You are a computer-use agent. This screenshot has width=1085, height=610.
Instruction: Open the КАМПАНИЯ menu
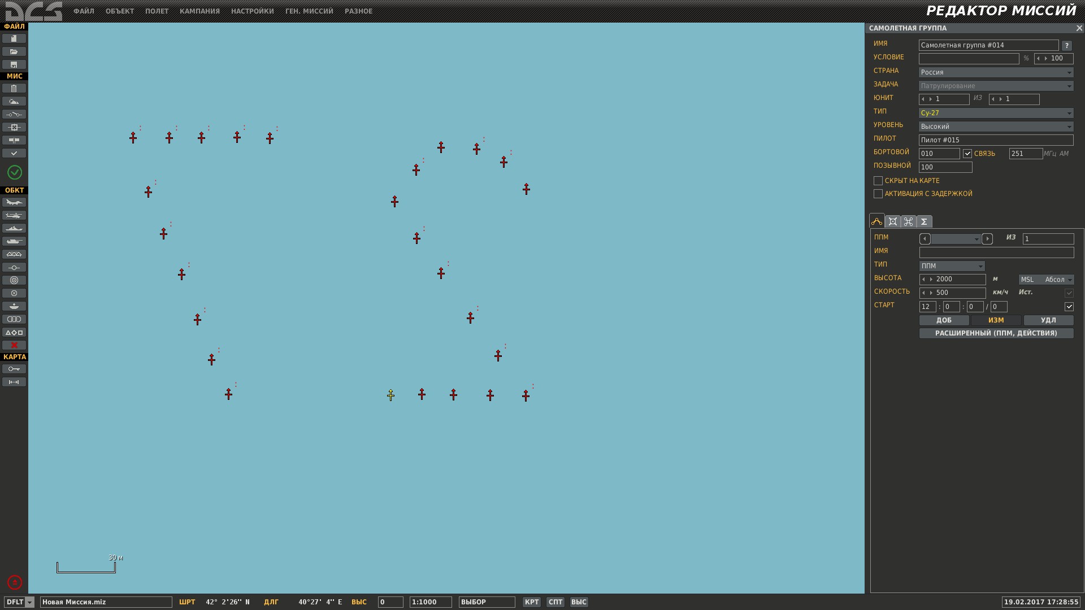pos(199,11)
